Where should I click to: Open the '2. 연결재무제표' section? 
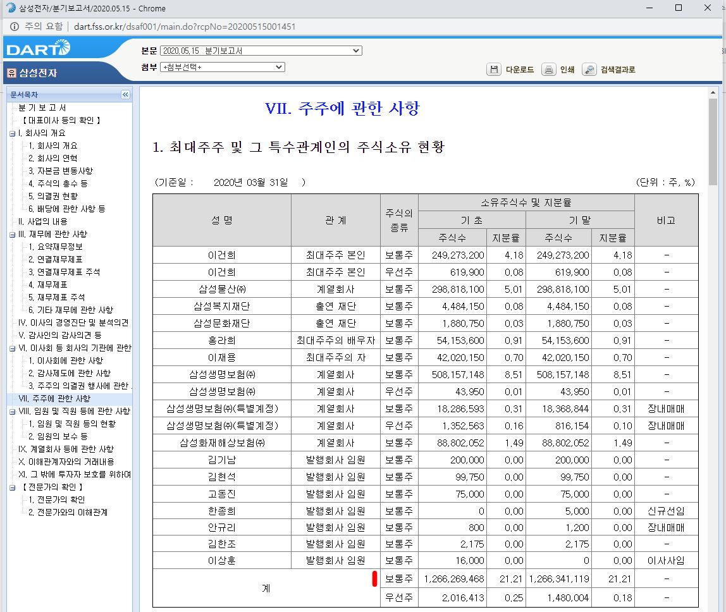(x=57, y=259)
